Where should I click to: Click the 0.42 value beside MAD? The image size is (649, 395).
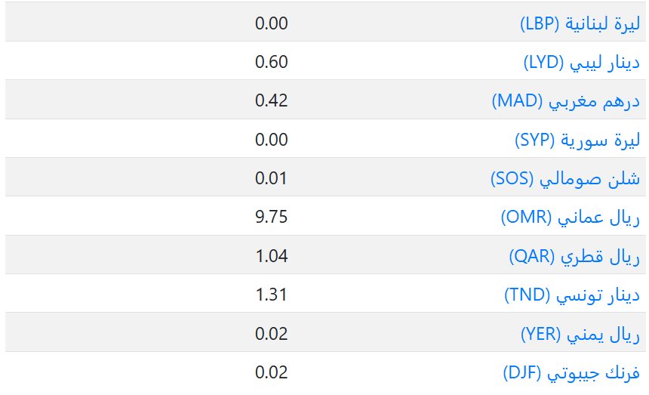pos(272,100)
